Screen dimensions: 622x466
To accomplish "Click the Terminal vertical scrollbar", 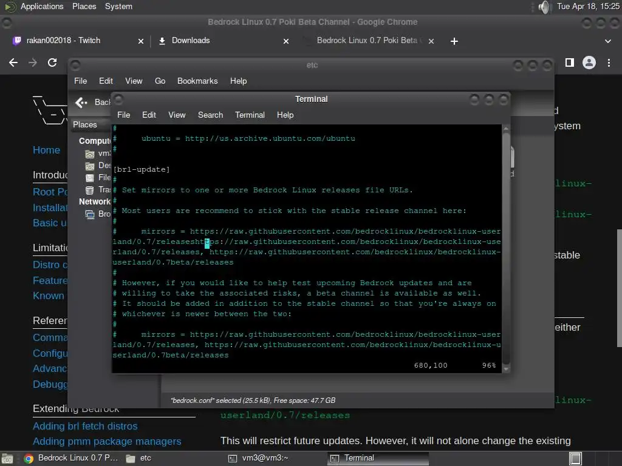I will click(x=505, y=249).
